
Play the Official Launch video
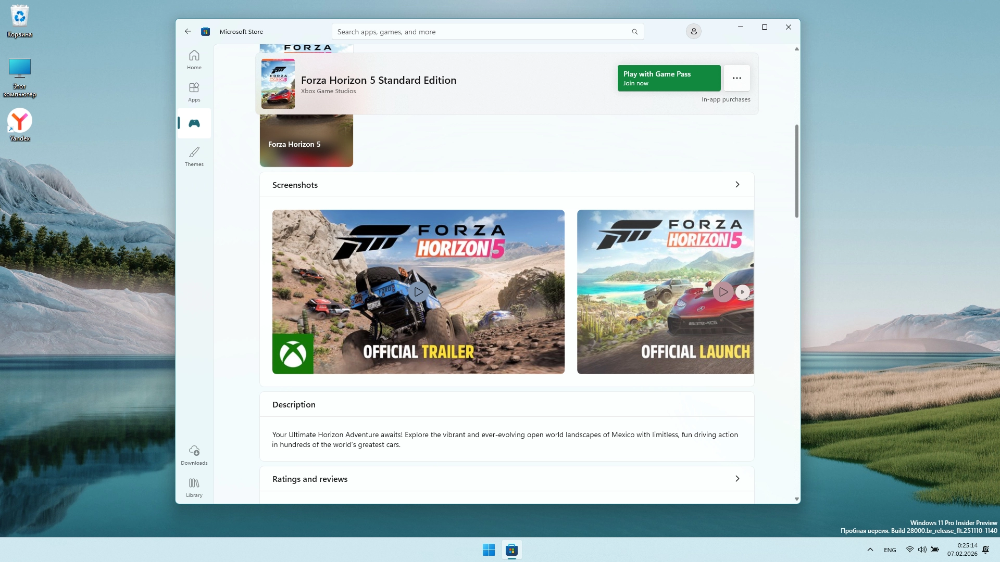723,292
